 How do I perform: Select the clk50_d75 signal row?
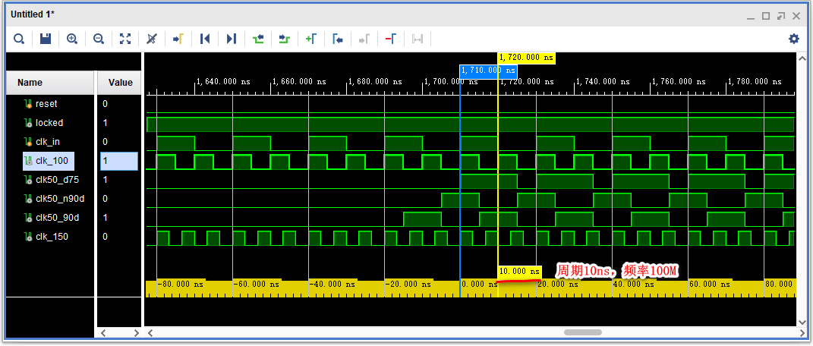(x=57, y=180)
